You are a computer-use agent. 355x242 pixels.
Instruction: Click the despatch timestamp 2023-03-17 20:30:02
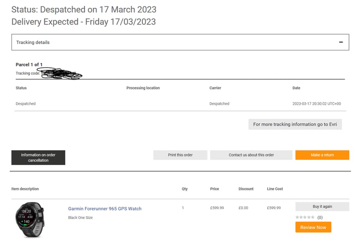click(317, 104)
